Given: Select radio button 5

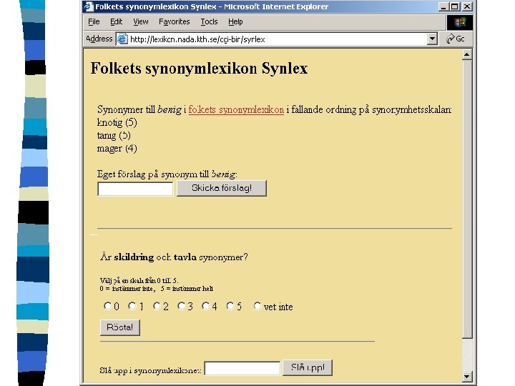Looking at the screenshot, I should point(230,306).
